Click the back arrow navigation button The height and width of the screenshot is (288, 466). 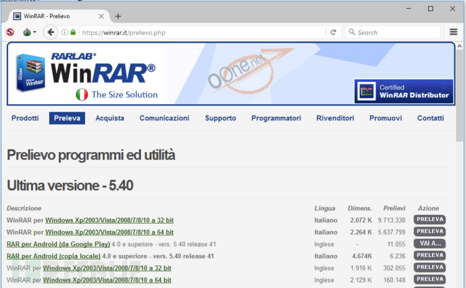(x=51, y=32)
